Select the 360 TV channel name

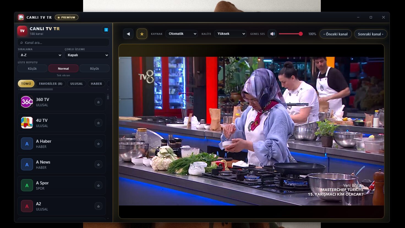(43, 100)
